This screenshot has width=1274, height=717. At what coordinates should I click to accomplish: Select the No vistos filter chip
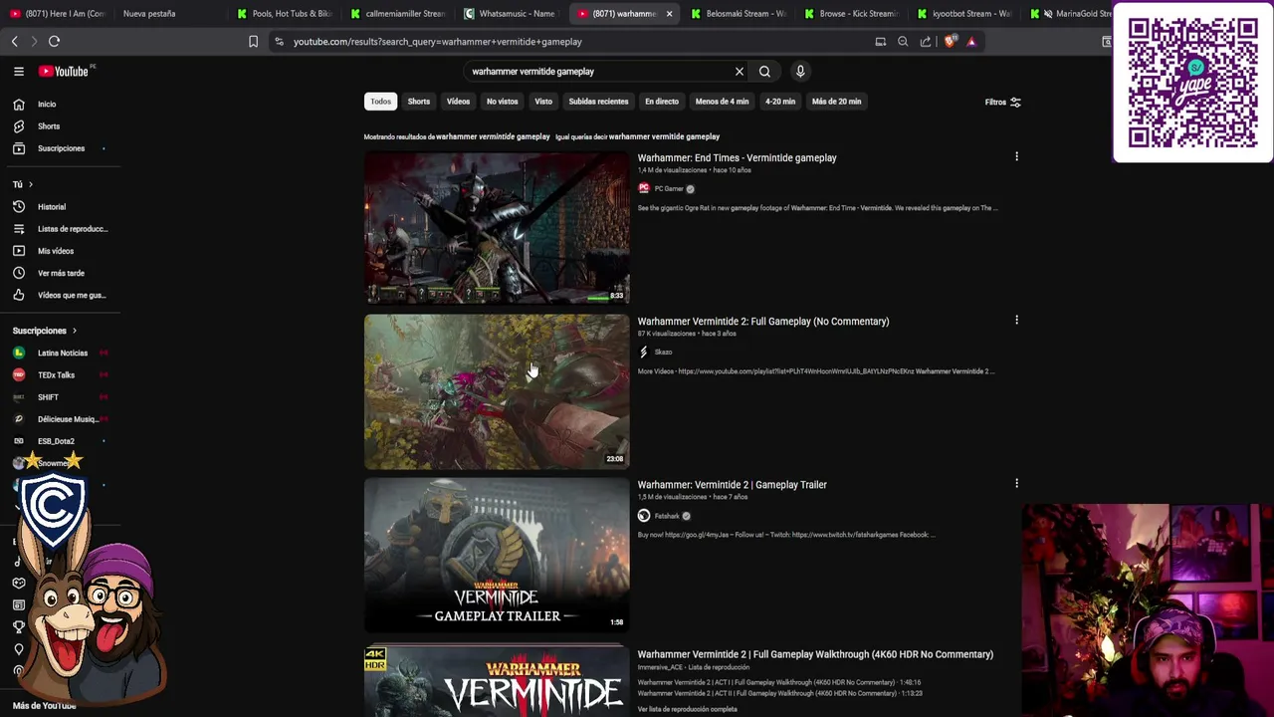[502, 102]
